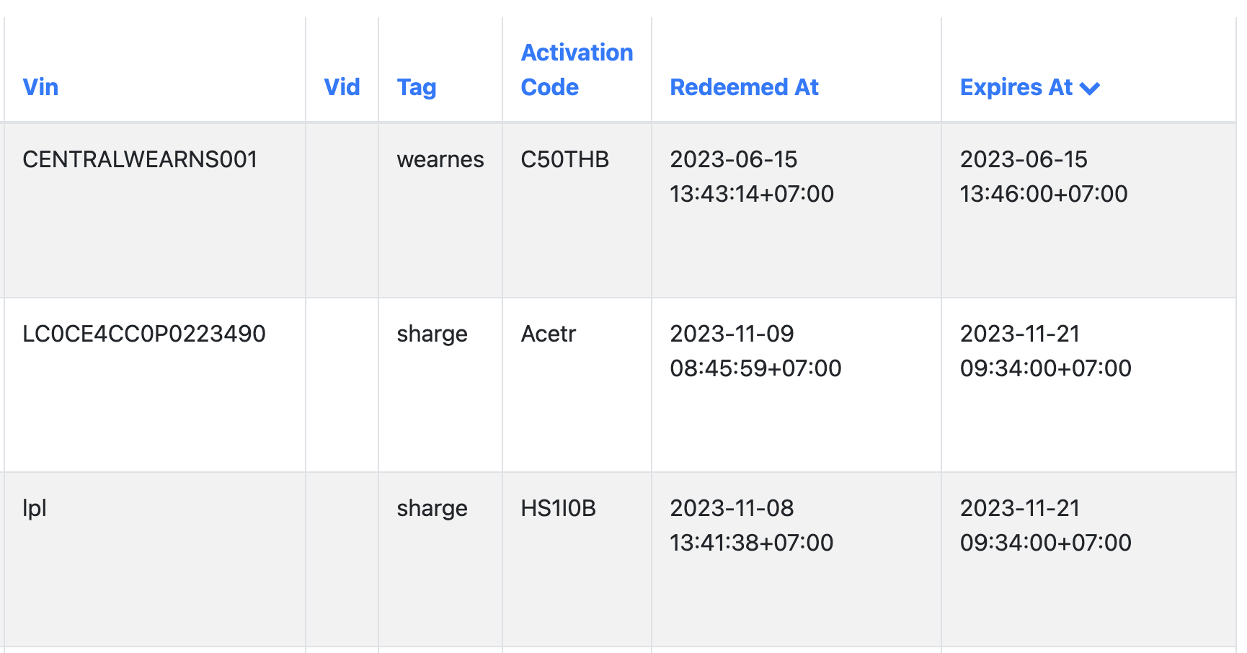
Task: Select activation code HS1I0B
Action: pyautogui.click(x=558, y=508)
